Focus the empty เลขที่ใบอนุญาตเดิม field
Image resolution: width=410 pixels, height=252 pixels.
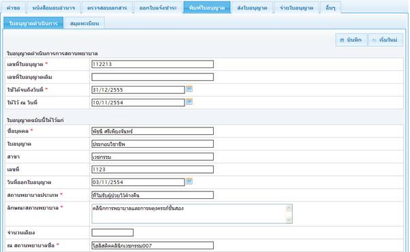click(x=153, y=77)
